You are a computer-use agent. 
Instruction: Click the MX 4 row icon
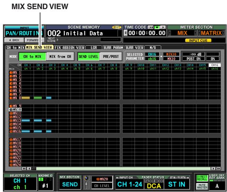tap(11, 84)
